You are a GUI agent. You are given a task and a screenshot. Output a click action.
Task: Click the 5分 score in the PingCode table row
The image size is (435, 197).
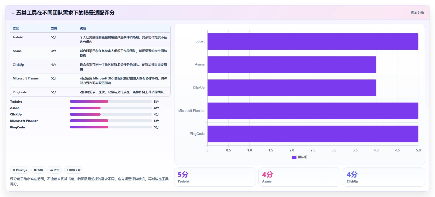53,92
